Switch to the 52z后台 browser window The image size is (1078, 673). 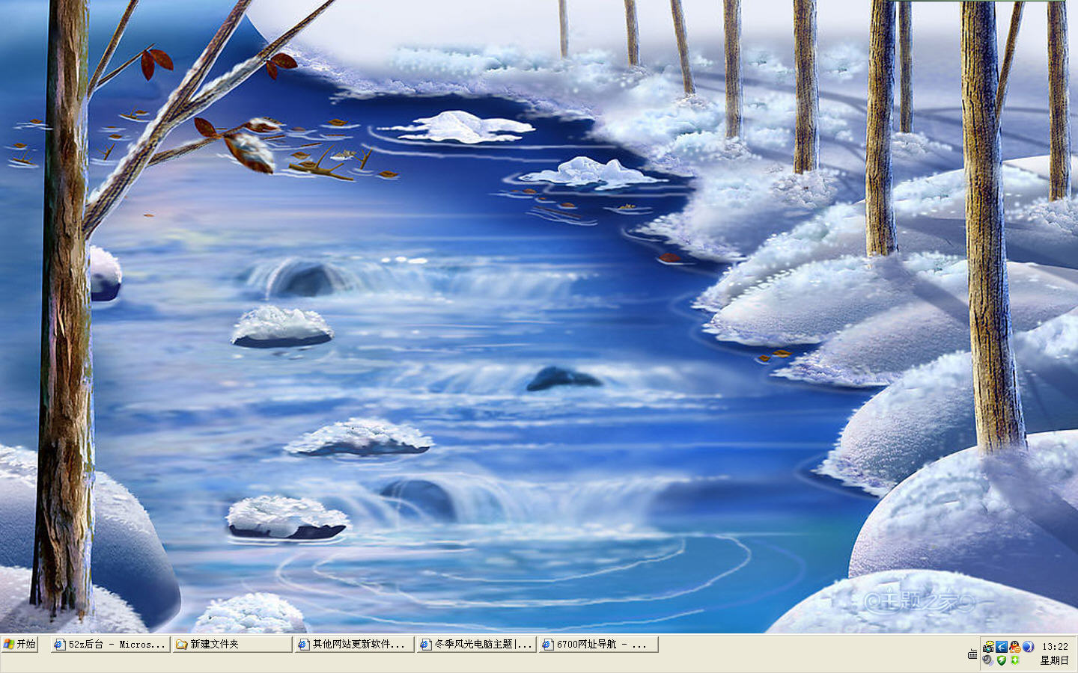(x=109, y=644)
